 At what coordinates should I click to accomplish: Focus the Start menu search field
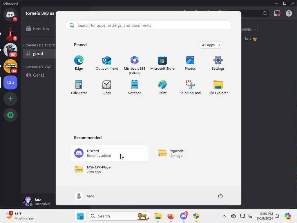point(148,25)
